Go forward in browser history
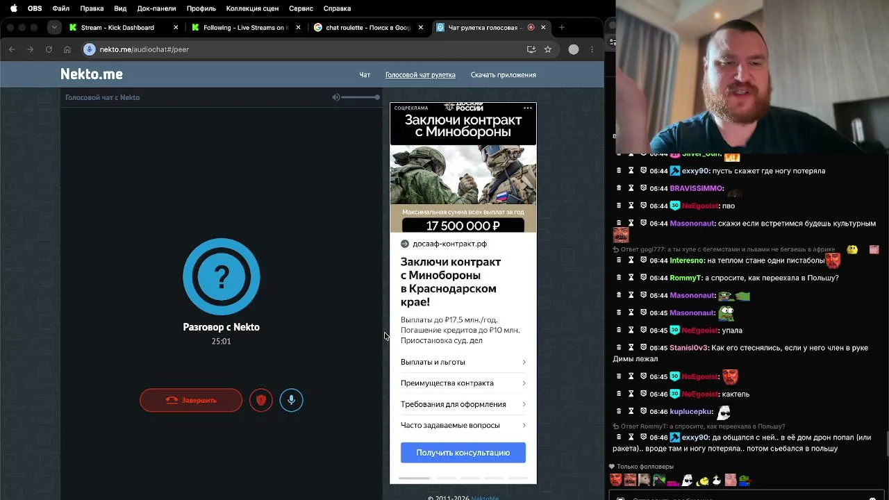 [x=30, y=49]
